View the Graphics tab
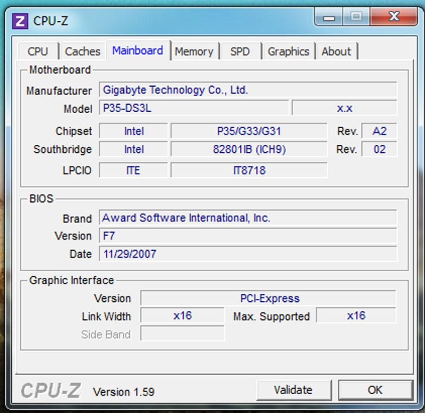 (289, 51)
